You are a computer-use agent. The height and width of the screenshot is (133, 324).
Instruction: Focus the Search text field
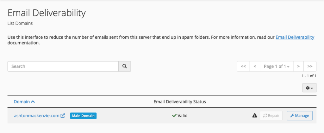[63, 66]
